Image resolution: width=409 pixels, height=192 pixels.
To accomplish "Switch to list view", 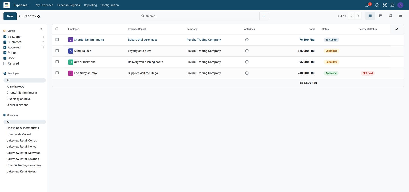I will point(370,16).
